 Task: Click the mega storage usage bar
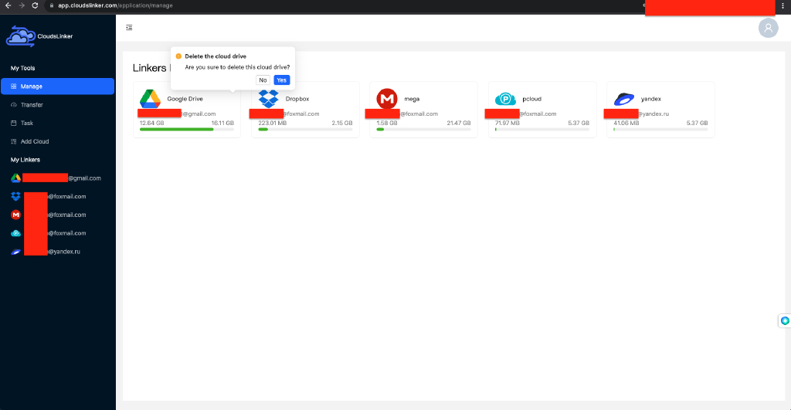pyautogui.click(x=424, y=130)
